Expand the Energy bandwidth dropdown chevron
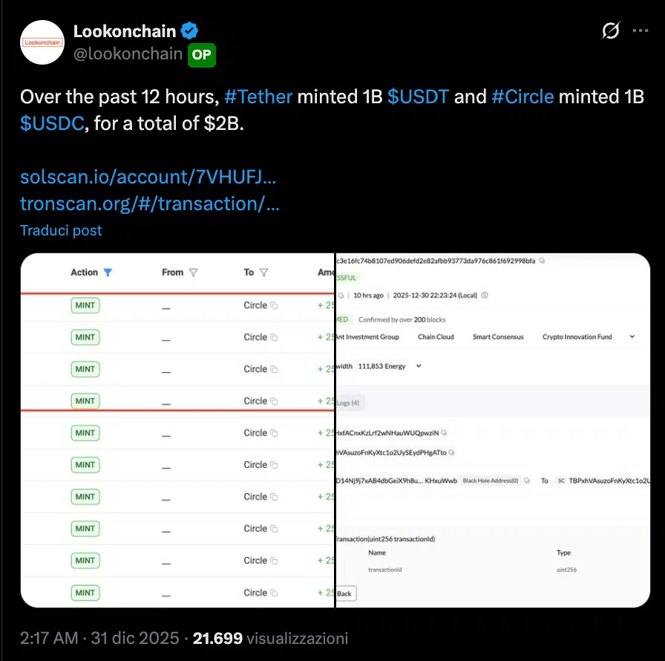The image size is (665, 661). click(419, 365)
